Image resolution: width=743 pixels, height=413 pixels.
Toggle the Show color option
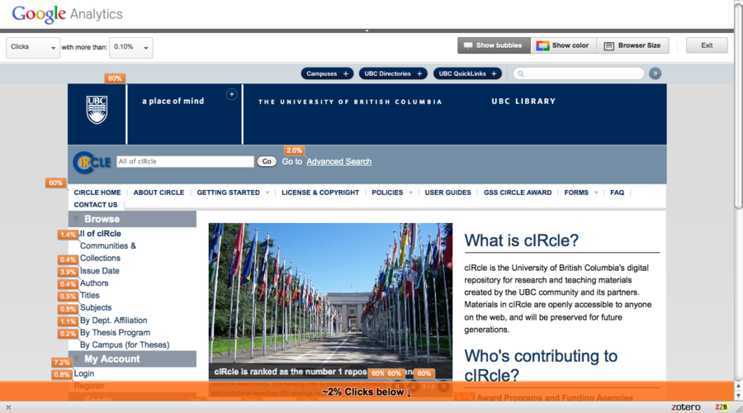click(x=562, y=45)
